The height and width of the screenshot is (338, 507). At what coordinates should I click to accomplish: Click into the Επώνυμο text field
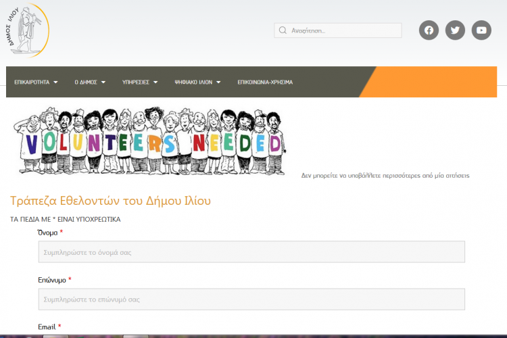coord(251,299)
